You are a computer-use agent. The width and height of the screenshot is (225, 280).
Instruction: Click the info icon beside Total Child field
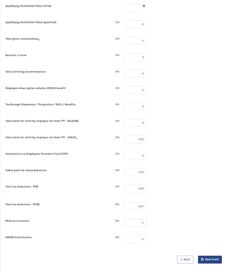click(144, 6)
